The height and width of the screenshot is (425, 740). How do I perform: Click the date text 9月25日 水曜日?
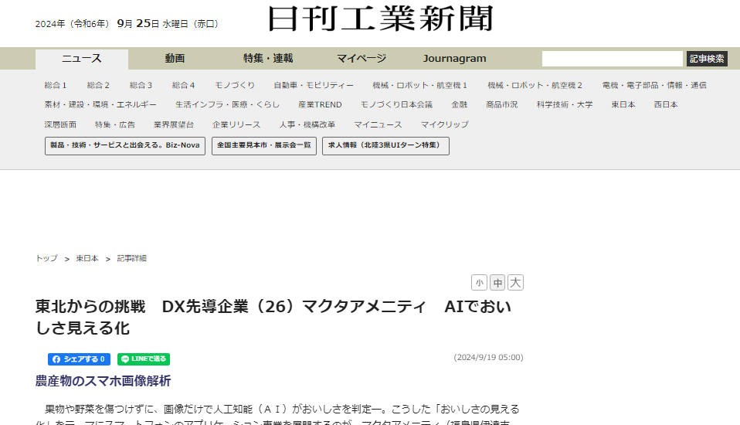pos(152,24)
